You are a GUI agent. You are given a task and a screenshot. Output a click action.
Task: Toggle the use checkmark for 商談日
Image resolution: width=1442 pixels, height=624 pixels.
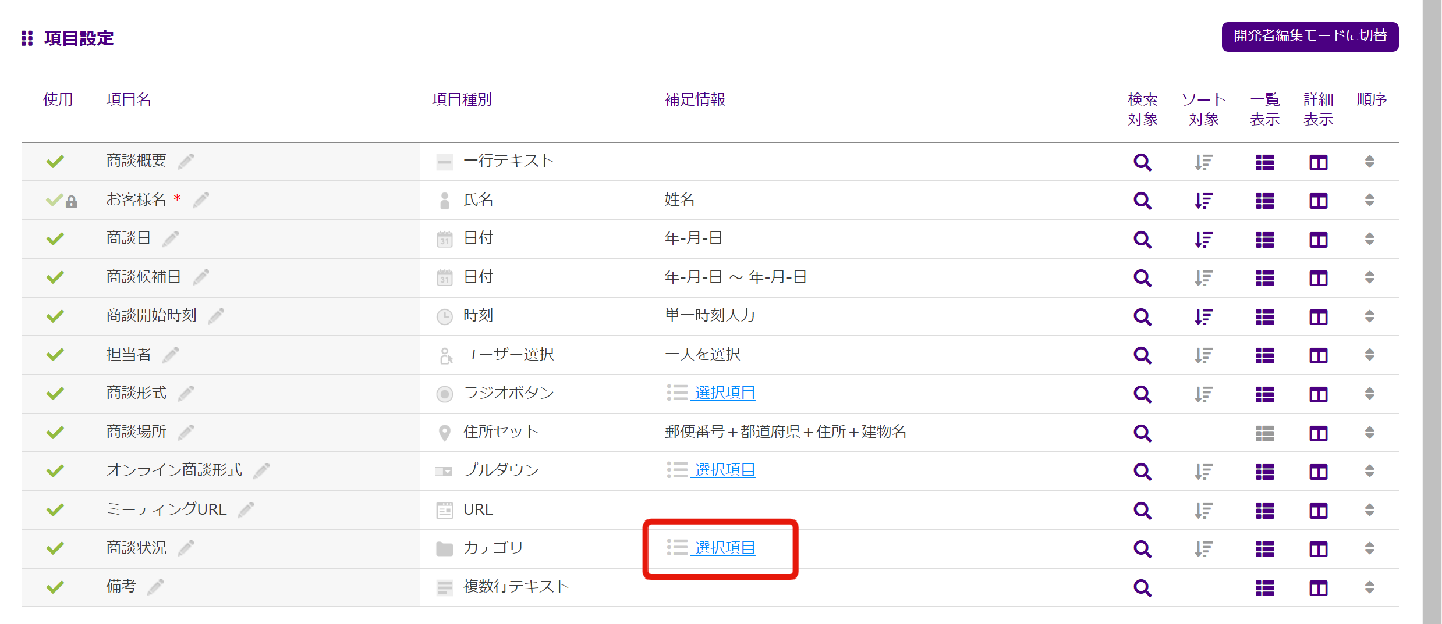pyautogui.click(x=55, y=238)
